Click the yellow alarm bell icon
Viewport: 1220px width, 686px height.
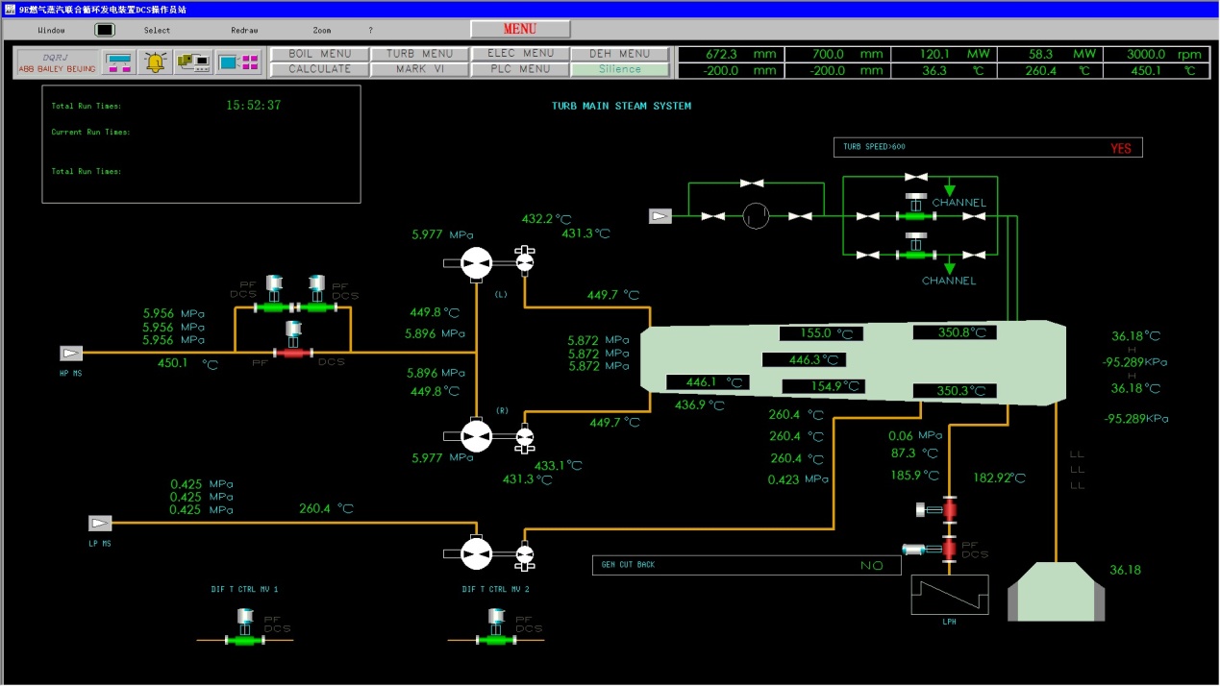tap(154, 62)
